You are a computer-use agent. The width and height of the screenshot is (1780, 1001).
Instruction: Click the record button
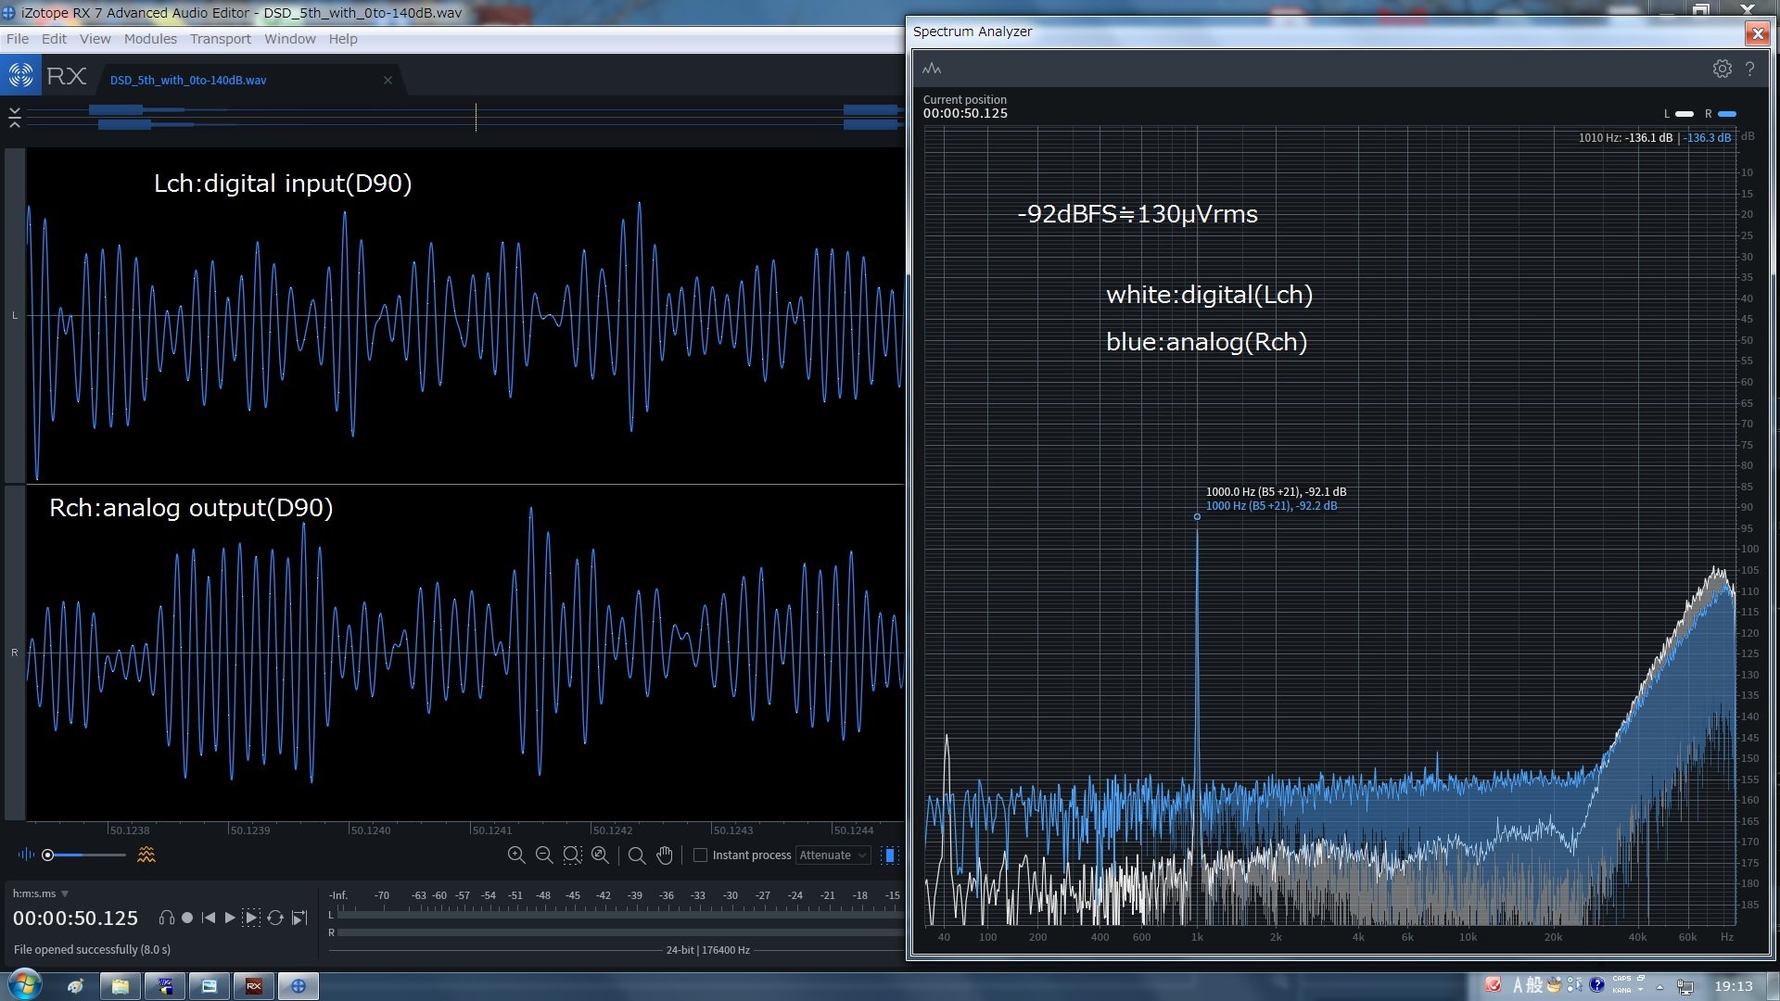(x=187, y=918)
